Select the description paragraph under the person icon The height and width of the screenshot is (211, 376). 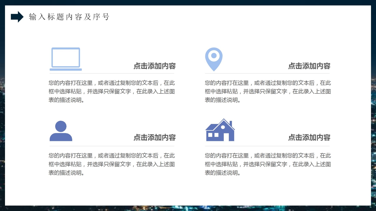tap(112, 164)
